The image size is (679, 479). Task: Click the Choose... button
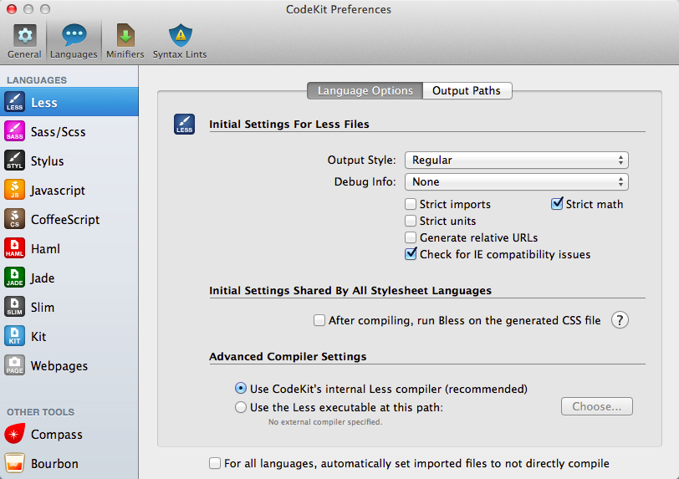coord(597,406)
